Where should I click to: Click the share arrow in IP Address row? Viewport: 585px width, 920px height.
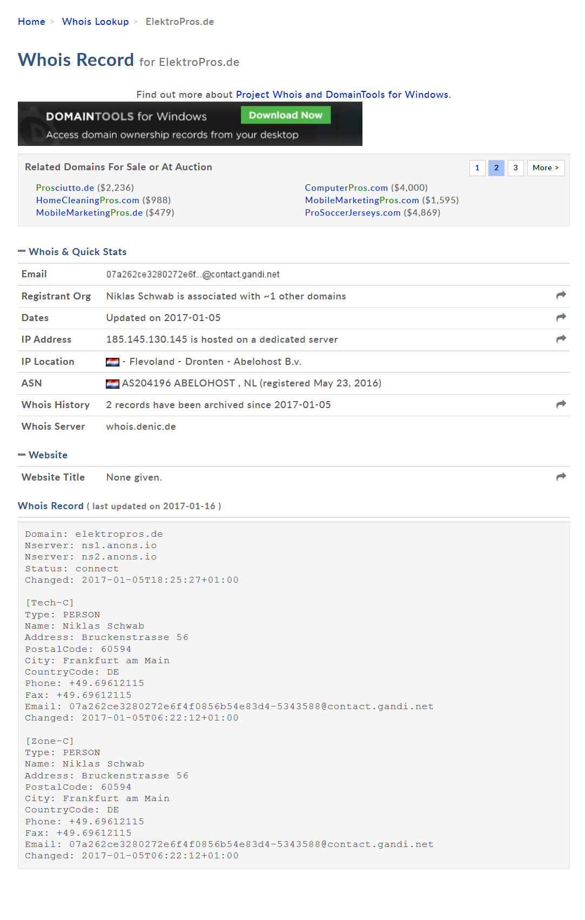[561, 339]
